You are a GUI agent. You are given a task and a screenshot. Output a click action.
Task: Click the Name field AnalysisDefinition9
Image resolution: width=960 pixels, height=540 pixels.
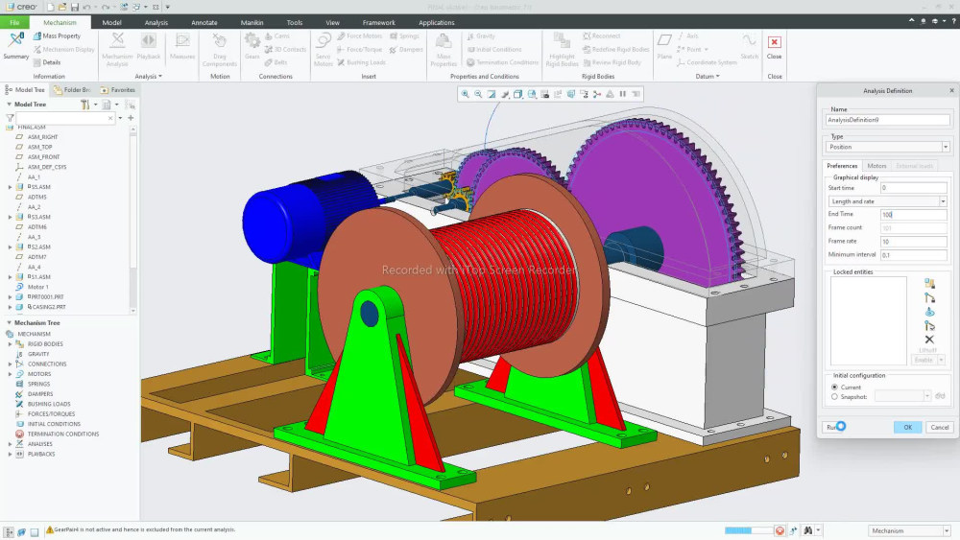[x=888, y=120]
